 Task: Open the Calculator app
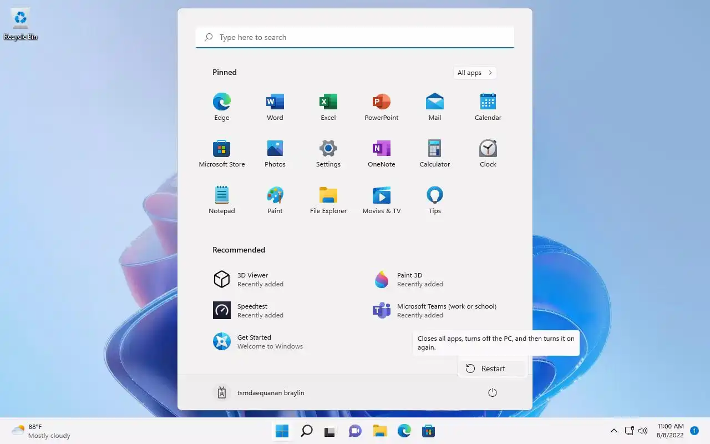pos(435,154)
